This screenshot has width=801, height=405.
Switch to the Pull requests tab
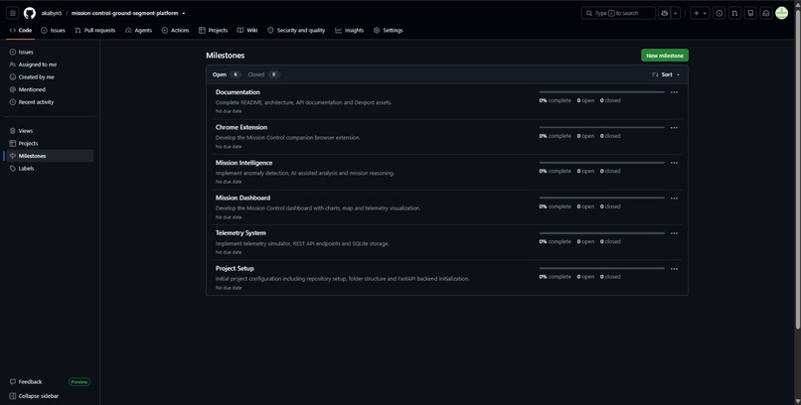pos(95,31)
